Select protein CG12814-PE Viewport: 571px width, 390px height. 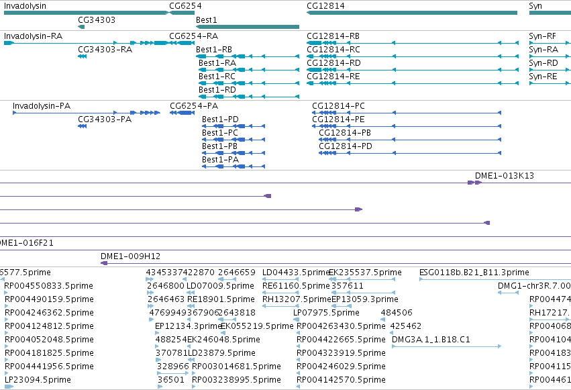(x=407, y=126)
